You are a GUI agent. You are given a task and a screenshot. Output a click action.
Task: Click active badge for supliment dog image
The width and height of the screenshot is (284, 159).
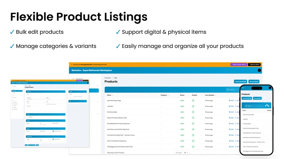coord(182,101)
